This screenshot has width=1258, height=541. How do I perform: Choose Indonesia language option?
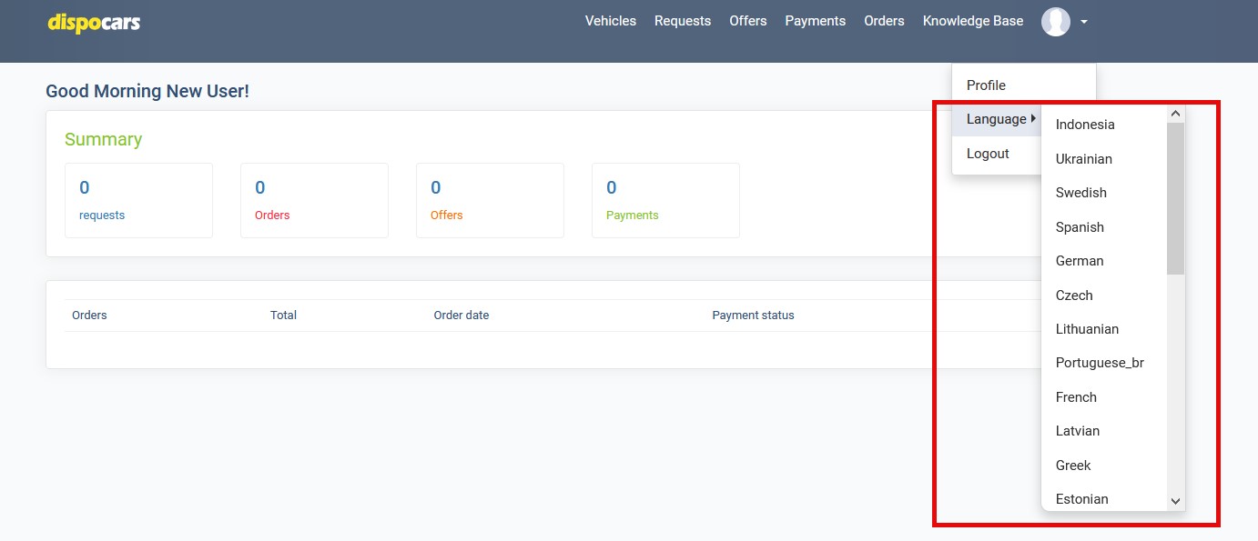click(1085, 125)
